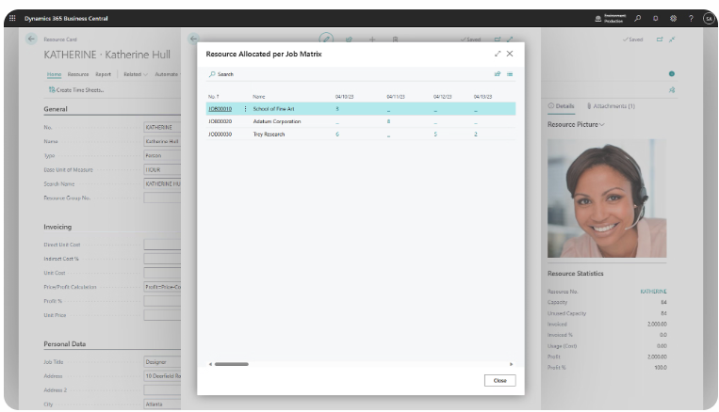The image size is (719, 412).
Task: Click back arrow behind the matrix dialog
Action: pyautogui.click(x=193, y=39)
